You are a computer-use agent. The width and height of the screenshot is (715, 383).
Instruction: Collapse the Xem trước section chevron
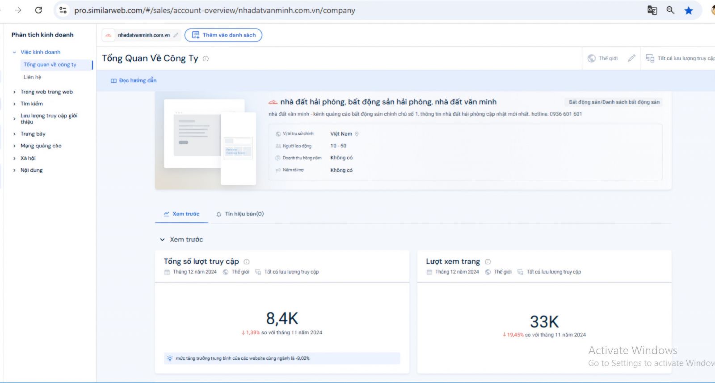coord(162,240)
